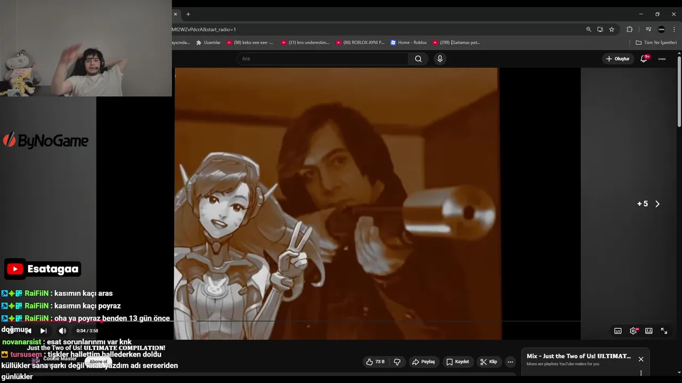The width and height of the screenshot is (682, 383).
Task: Click chat message 'kasımın kaçı poyraz'
Action: pos(87,306)
